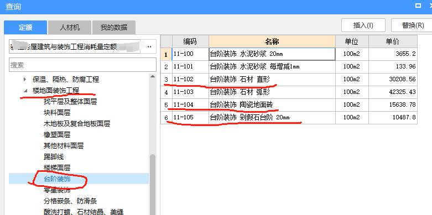The height and width of the screenshot is (215, 432).
Task: Select 酸洗打蜡、石材结晶、美缝 in tree
Action: coord(84,212)
